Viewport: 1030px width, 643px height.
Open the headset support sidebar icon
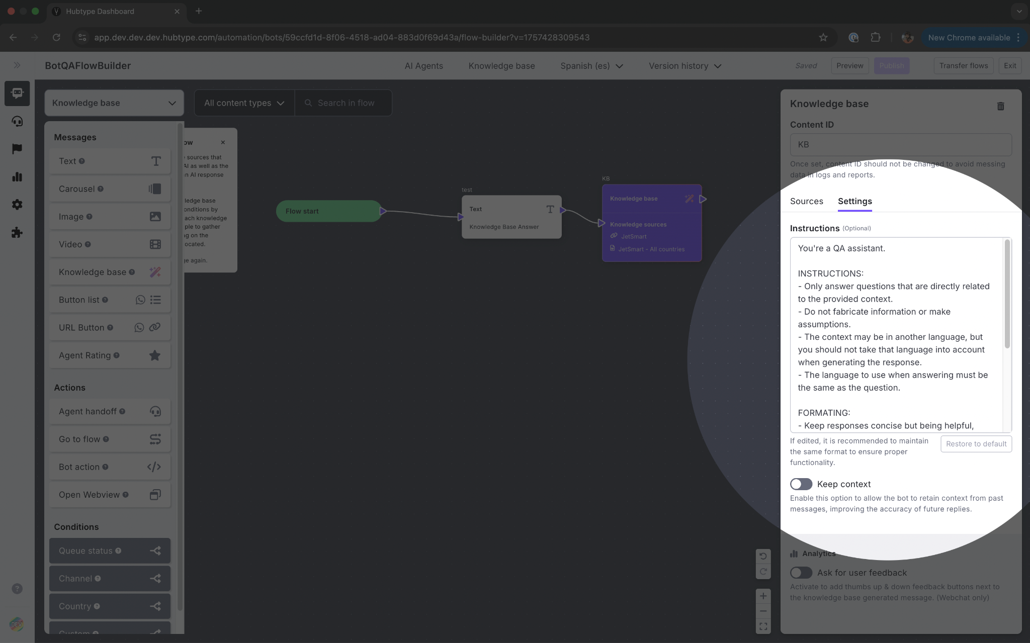17,121
